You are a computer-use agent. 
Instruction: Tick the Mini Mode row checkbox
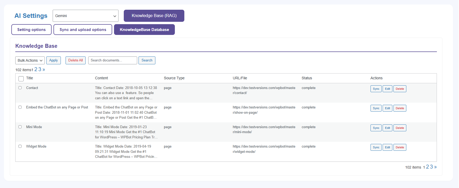tap(20, 127)
